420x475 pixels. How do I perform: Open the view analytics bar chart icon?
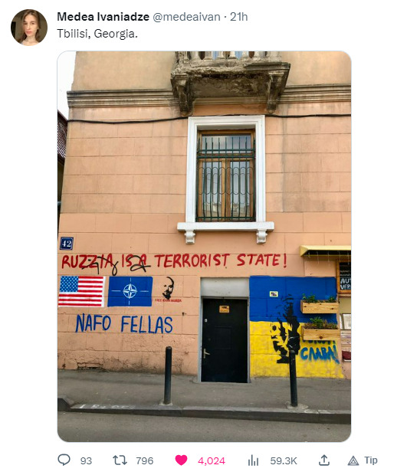254,460
